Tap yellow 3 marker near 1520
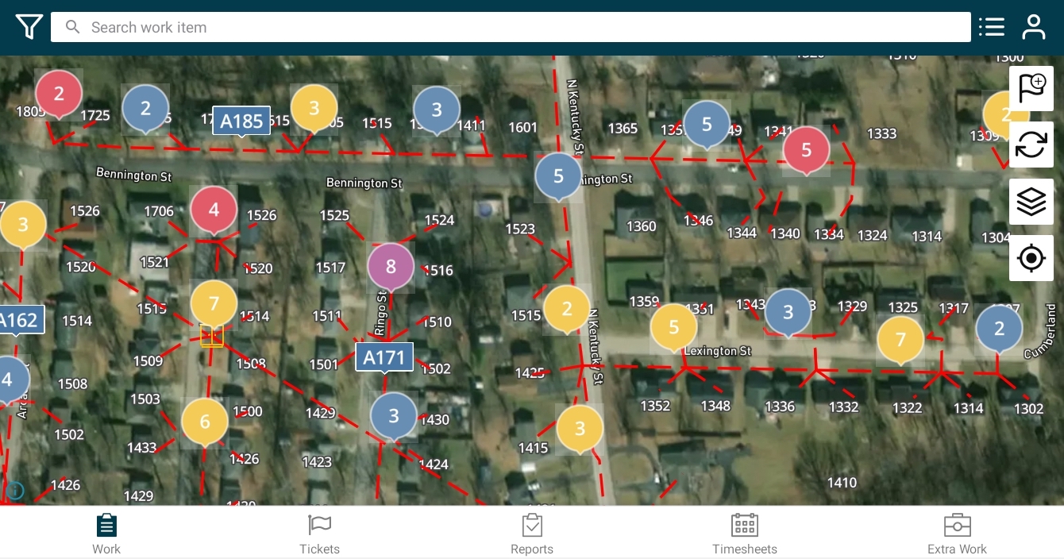This screenshot has height=559, width=1064. point(22,226)
